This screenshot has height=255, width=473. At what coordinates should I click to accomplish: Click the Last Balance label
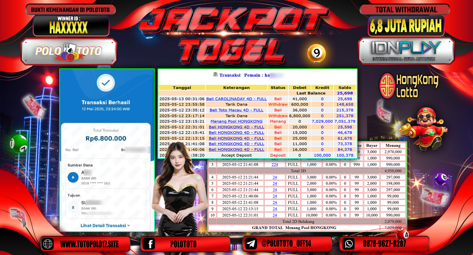tap(311, 93)
